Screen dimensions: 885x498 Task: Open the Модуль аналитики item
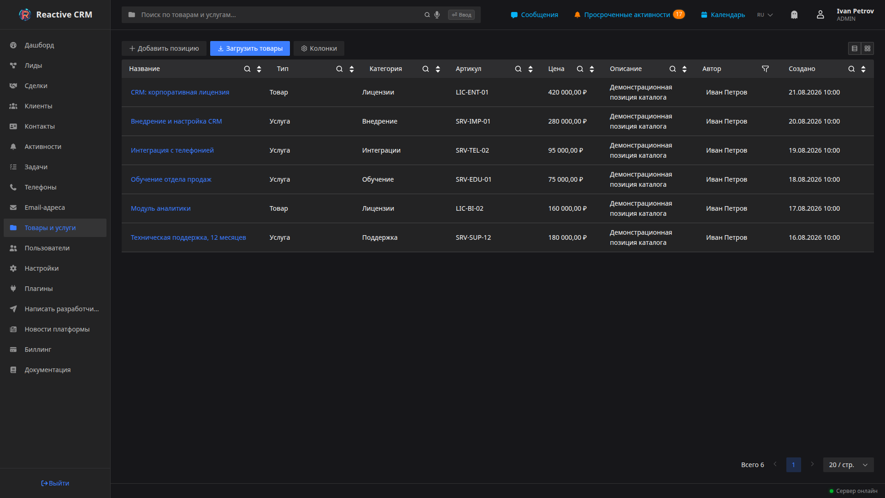click(x=160, y=208)
